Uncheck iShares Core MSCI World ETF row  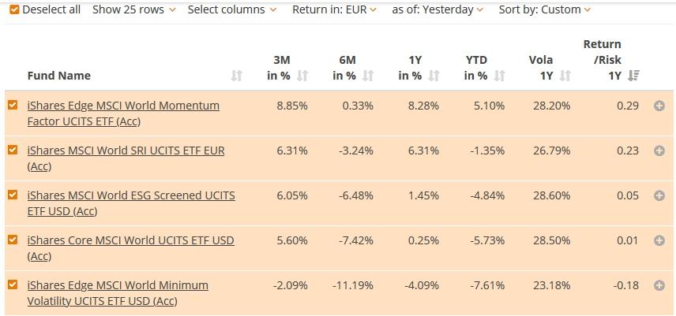pos(13,240)
